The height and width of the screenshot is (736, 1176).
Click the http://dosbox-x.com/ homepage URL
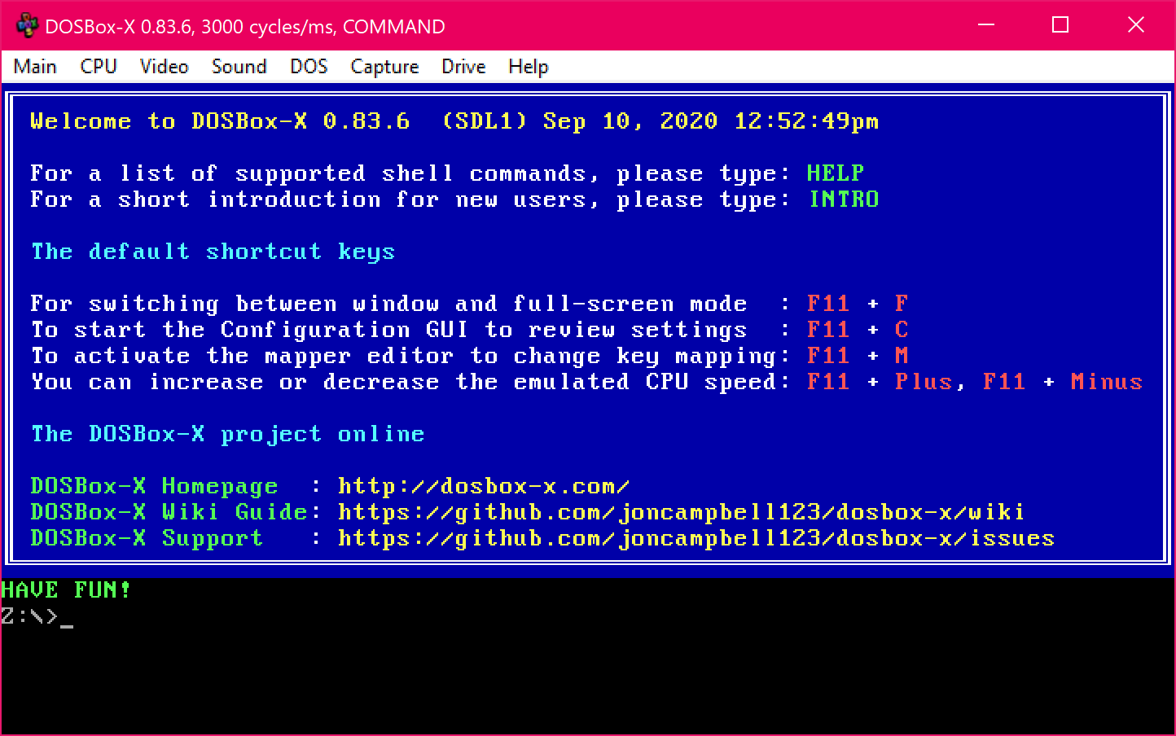tap(484, 486)
